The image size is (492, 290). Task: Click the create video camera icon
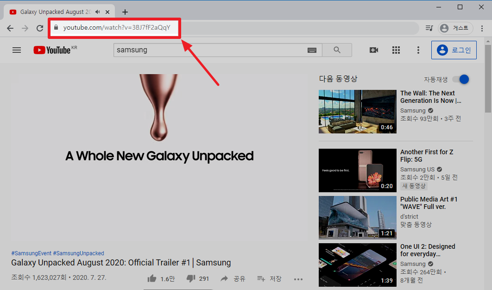[374, 50]
